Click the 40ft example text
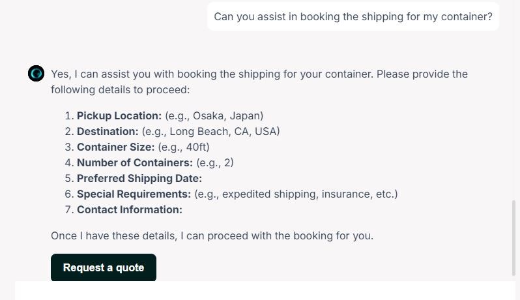The width and height of the screenshot is (520, 300). (x=184, y=147)
